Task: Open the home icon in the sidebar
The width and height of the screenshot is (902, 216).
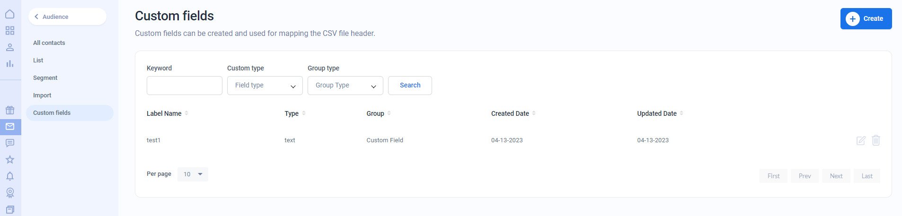Action: click(10, 14)
